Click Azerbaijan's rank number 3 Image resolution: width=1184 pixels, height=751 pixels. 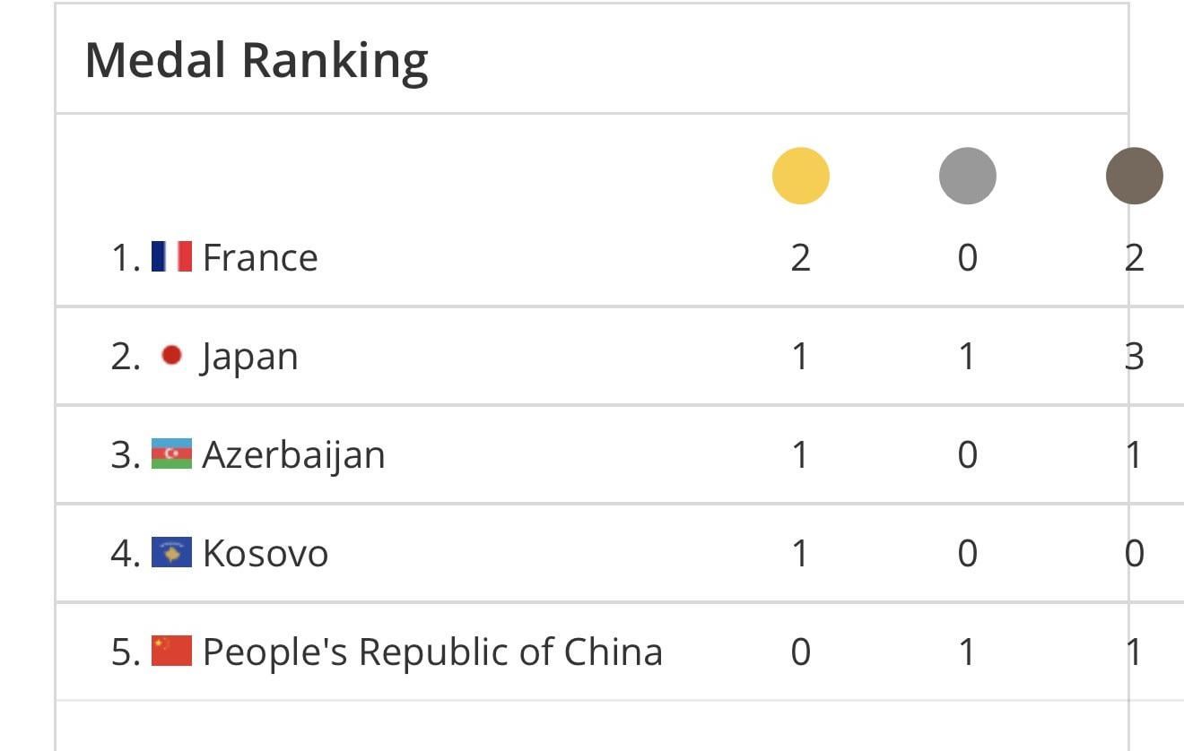click(x=122, y=455)
